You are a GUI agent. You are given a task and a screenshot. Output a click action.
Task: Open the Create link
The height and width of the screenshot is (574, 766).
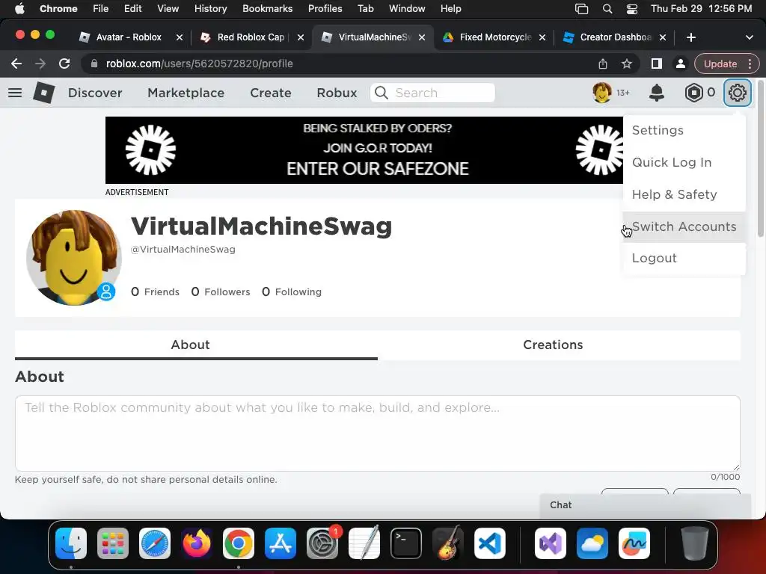click(271, 93)
